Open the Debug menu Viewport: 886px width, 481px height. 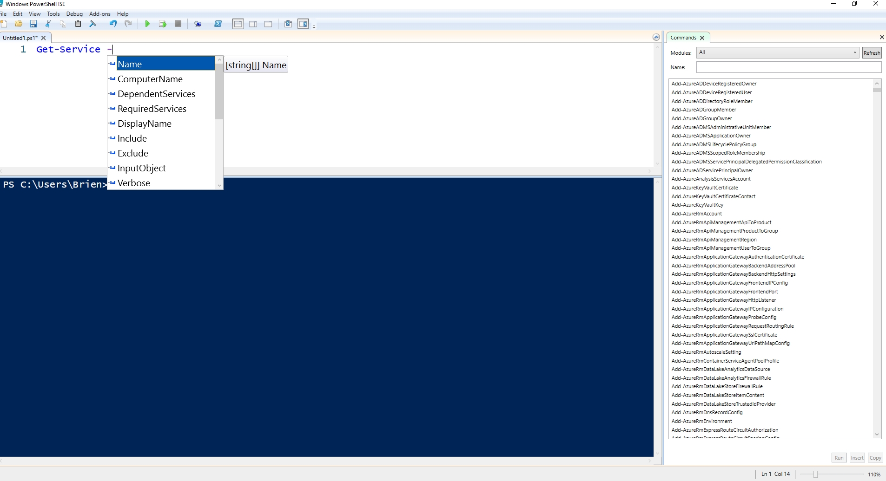[x=74, y=13]
